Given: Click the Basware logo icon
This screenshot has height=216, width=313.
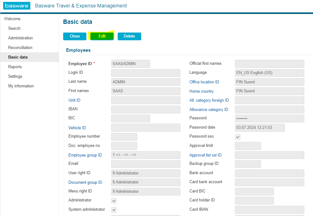Looking at the screenshot, I should coord(17,6).
